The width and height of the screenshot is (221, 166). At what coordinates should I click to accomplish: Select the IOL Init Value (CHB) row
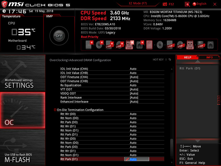112,73
